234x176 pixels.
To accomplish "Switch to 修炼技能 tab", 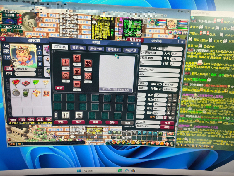I will [114, 50].
